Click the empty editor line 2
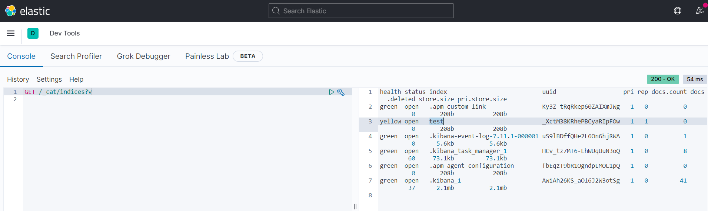The height and width of the screenshot is (211, 708). [x=187, y=99]
